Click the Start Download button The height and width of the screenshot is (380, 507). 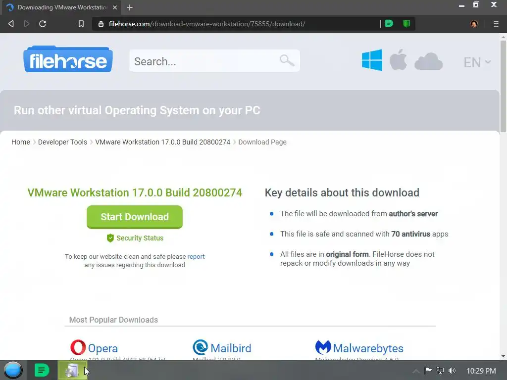click(x=135, y=217)
